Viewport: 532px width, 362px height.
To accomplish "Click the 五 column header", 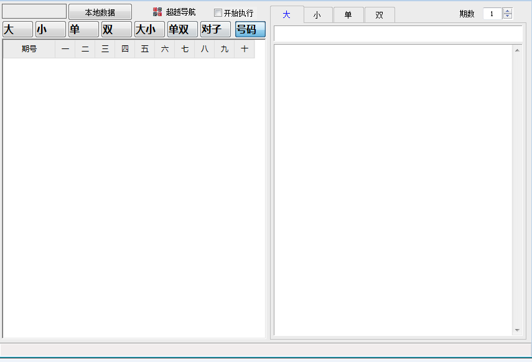I will point(145,49).
